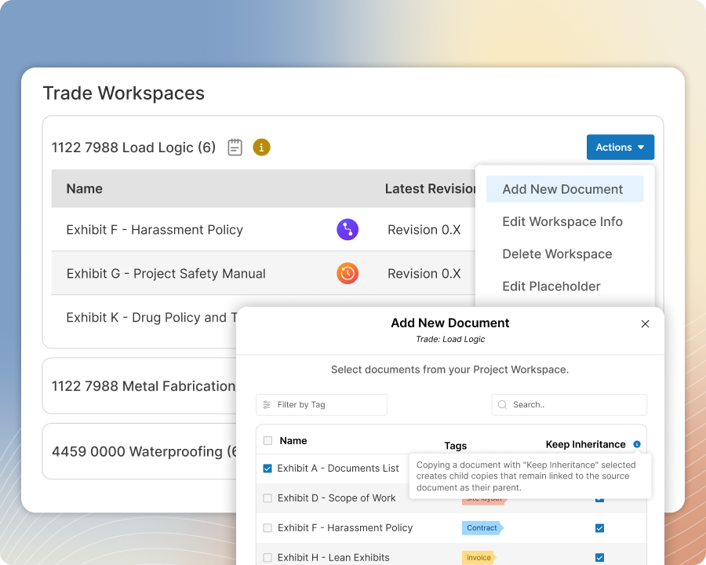The height and width of the screenshot is (565, 706).
Task: Click the Keep Inheritance column header
Action: click(x=586, y=444)
